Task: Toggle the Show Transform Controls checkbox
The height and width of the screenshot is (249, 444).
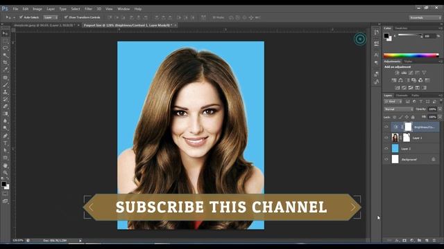Action: tap(66, 17)
